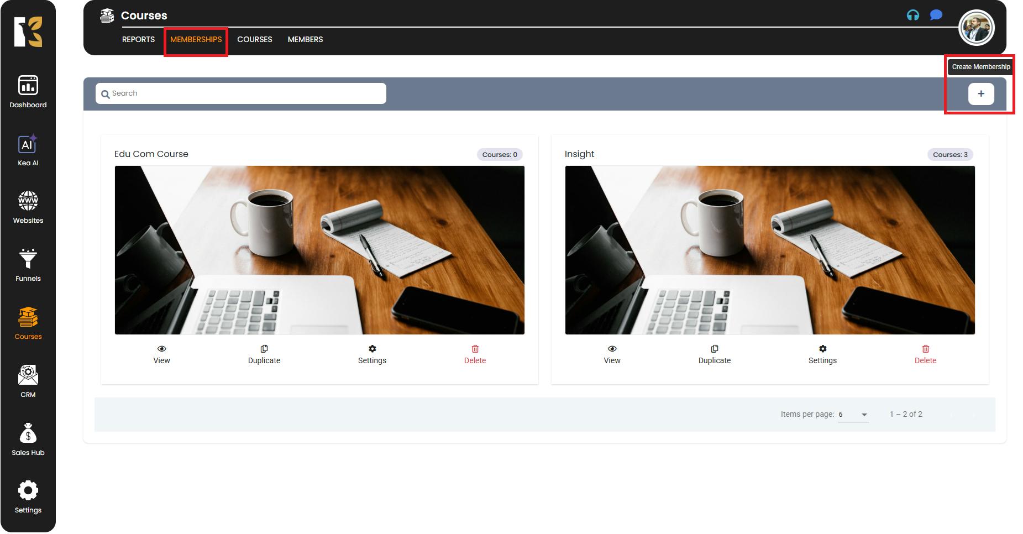The height and width of the screenshot is (534, 1023).
Task: Switch to the Reports tab
Action: (138, 39)
